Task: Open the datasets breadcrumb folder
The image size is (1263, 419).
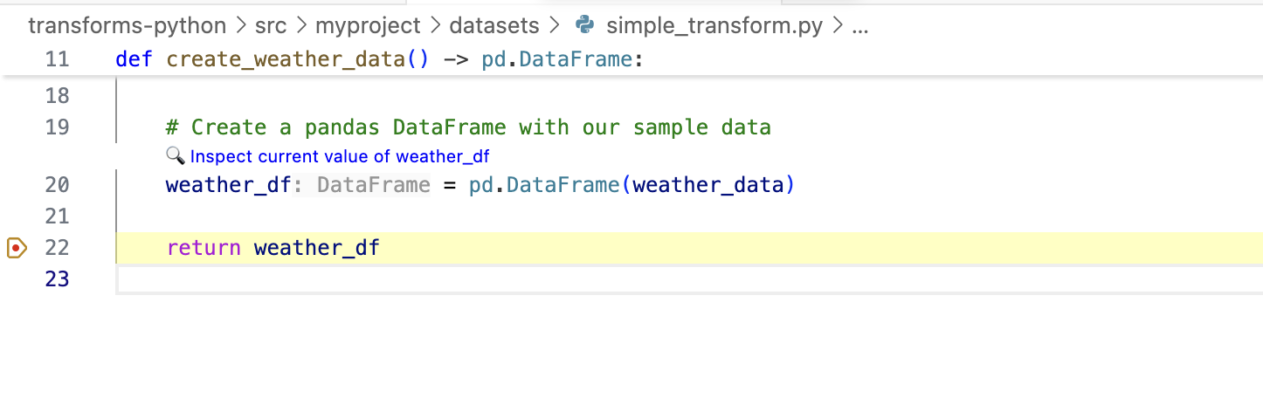Action: pyautogui.click(x=494, y=25)
